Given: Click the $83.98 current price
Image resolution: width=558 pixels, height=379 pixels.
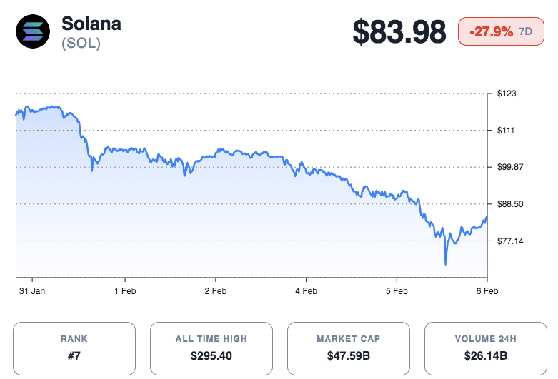Looking at the screenshot, I should [x=402, y=33].
